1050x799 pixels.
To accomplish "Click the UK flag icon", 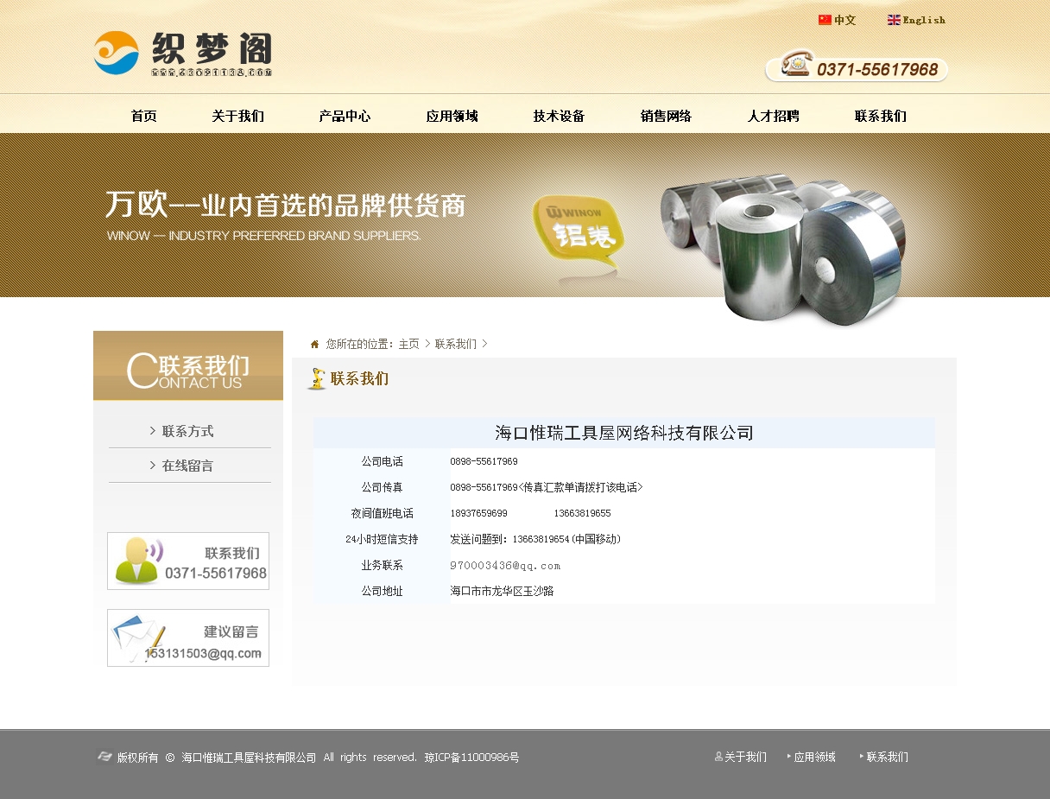I will (x=894, y=20).
